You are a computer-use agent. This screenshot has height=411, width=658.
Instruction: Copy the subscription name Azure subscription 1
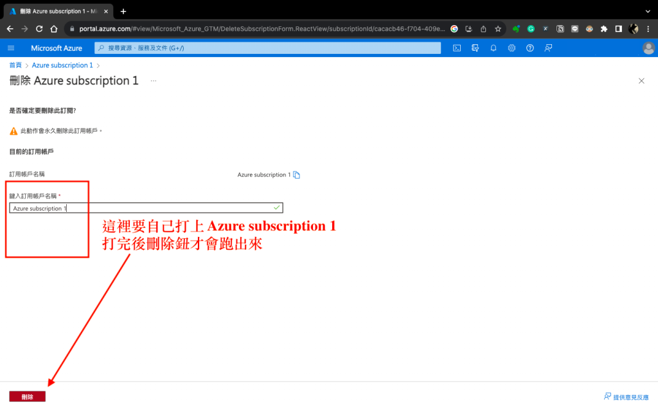297,175
